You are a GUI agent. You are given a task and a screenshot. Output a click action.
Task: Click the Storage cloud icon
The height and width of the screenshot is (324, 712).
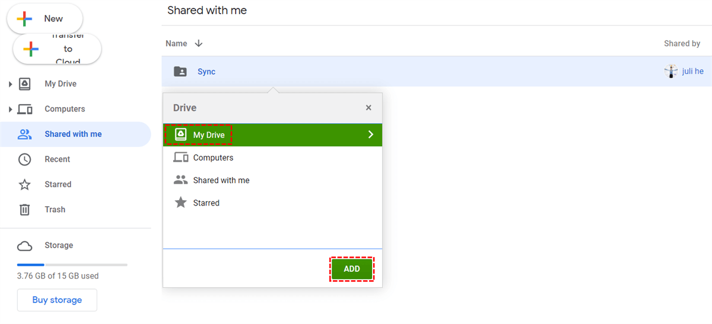coord(24,246)
